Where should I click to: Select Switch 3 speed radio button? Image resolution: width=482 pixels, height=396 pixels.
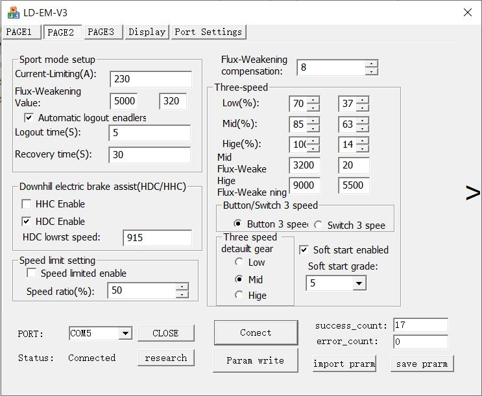point(319,225)
